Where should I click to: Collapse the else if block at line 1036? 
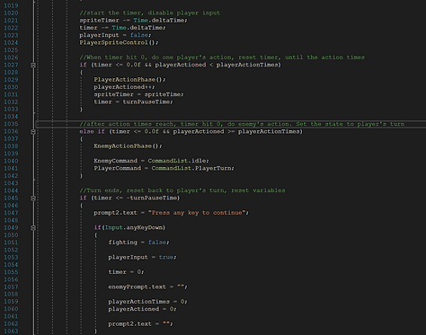click(x=33, y=131)
